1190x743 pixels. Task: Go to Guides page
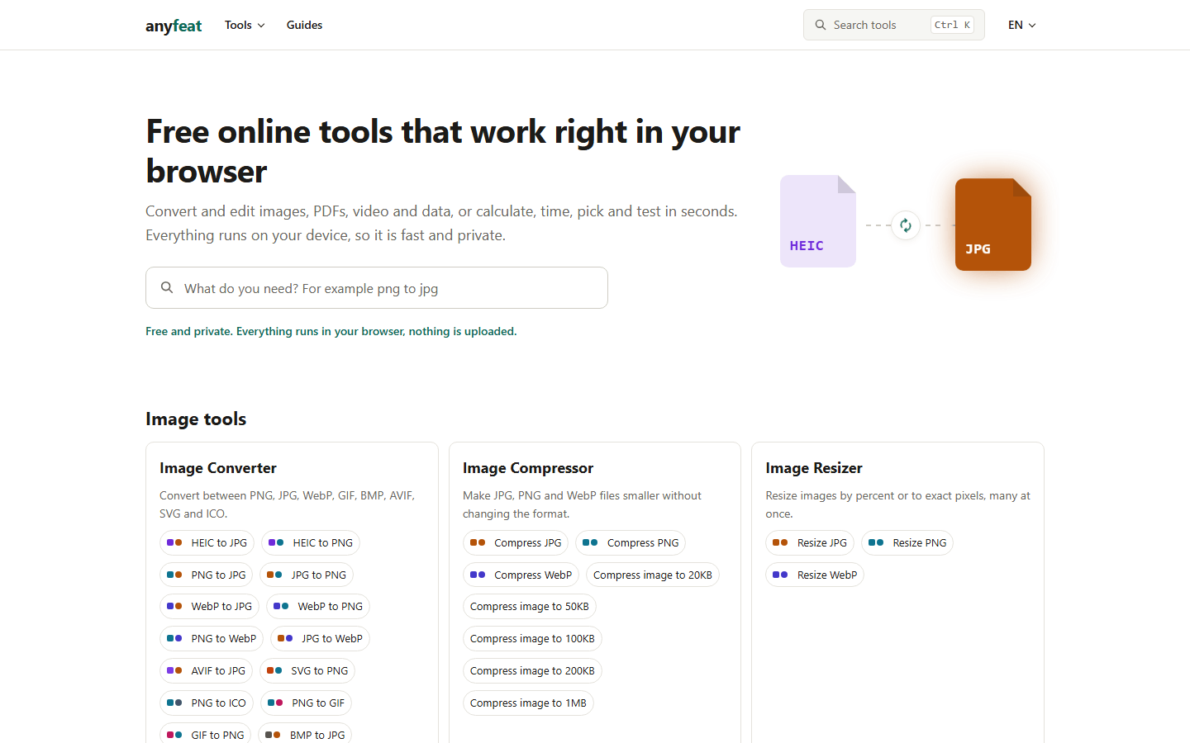tap(304, 25)
